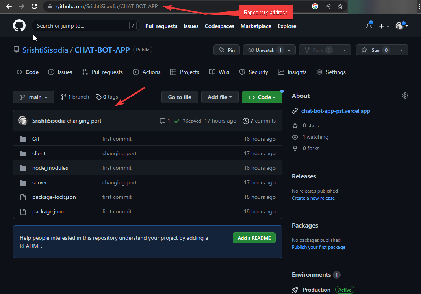
Task: Open the Git folder
Action: (x=36, y=139)
